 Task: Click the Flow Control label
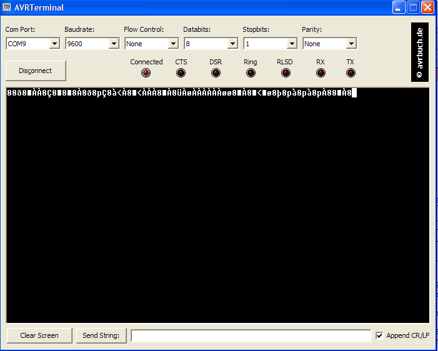[144, 29]
